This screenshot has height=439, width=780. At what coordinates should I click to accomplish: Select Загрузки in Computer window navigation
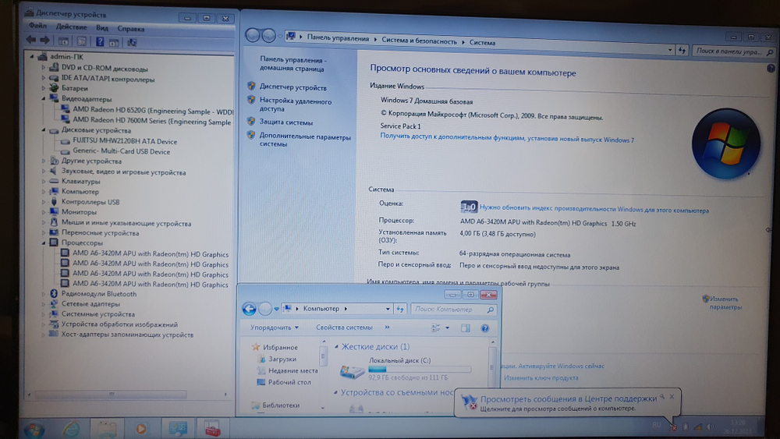tap(282, 359)
